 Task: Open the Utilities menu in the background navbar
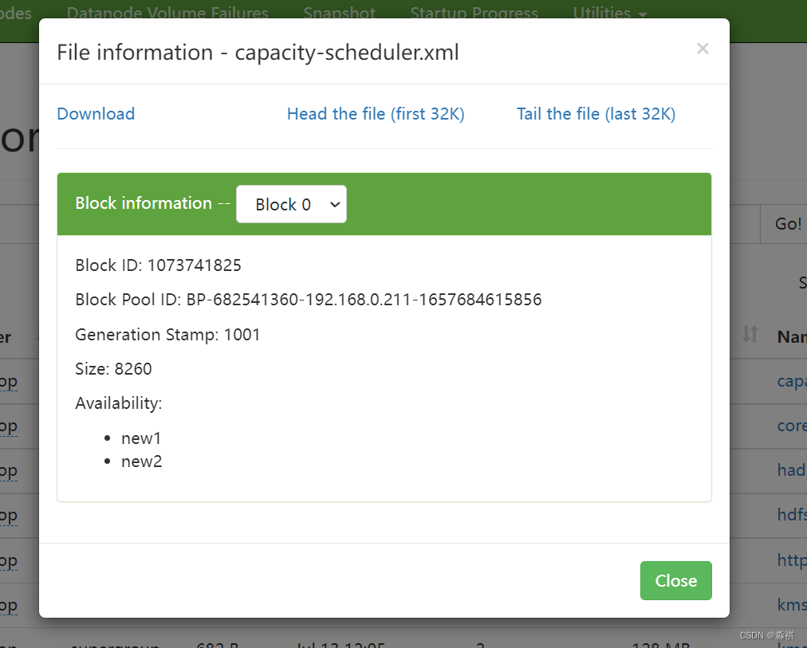[x=609, y=12]
